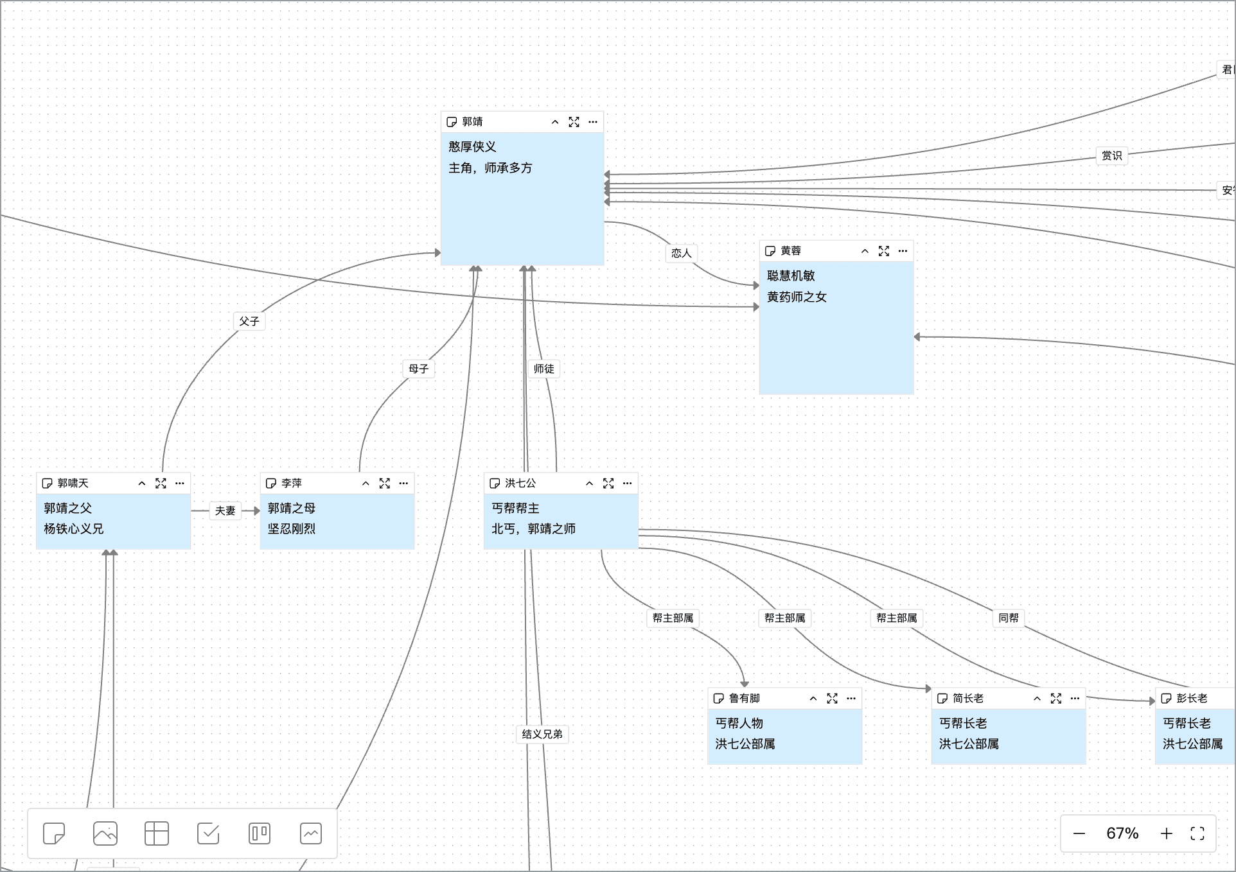1236x872 pixels.
Task: Add a new note card from toolbar
Action: tap(54, 833)
